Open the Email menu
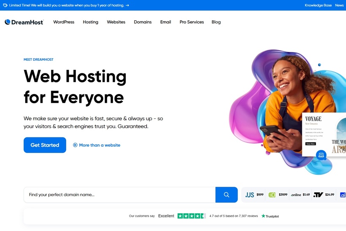 click(x=165, y=22)
